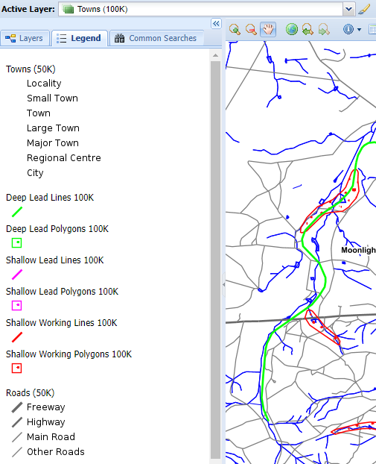The image size is (376, 464).
Task: Switch to the Layers tab
Action: (25, 39)
